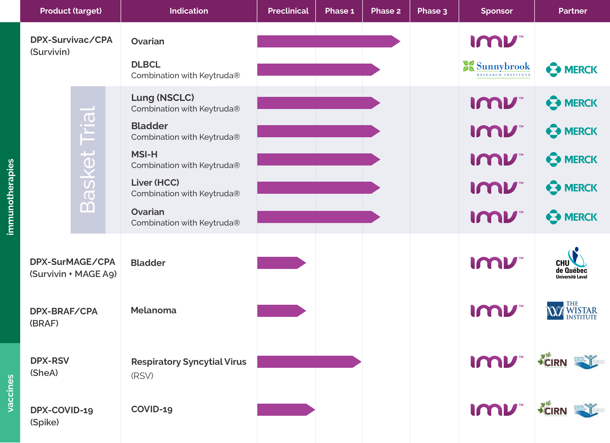Click the Merck logo in Liver (HCC) row

572,188
